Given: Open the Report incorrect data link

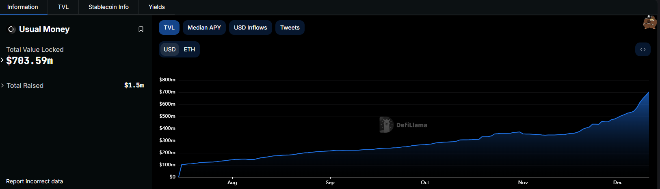Looking at the screenshot, I should (35, 181).
